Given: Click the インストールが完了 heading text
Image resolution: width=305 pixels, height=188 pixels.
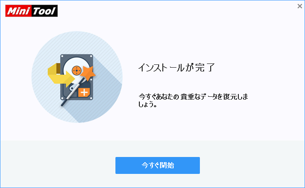Looking at the screenshot, I should [176, 68].
